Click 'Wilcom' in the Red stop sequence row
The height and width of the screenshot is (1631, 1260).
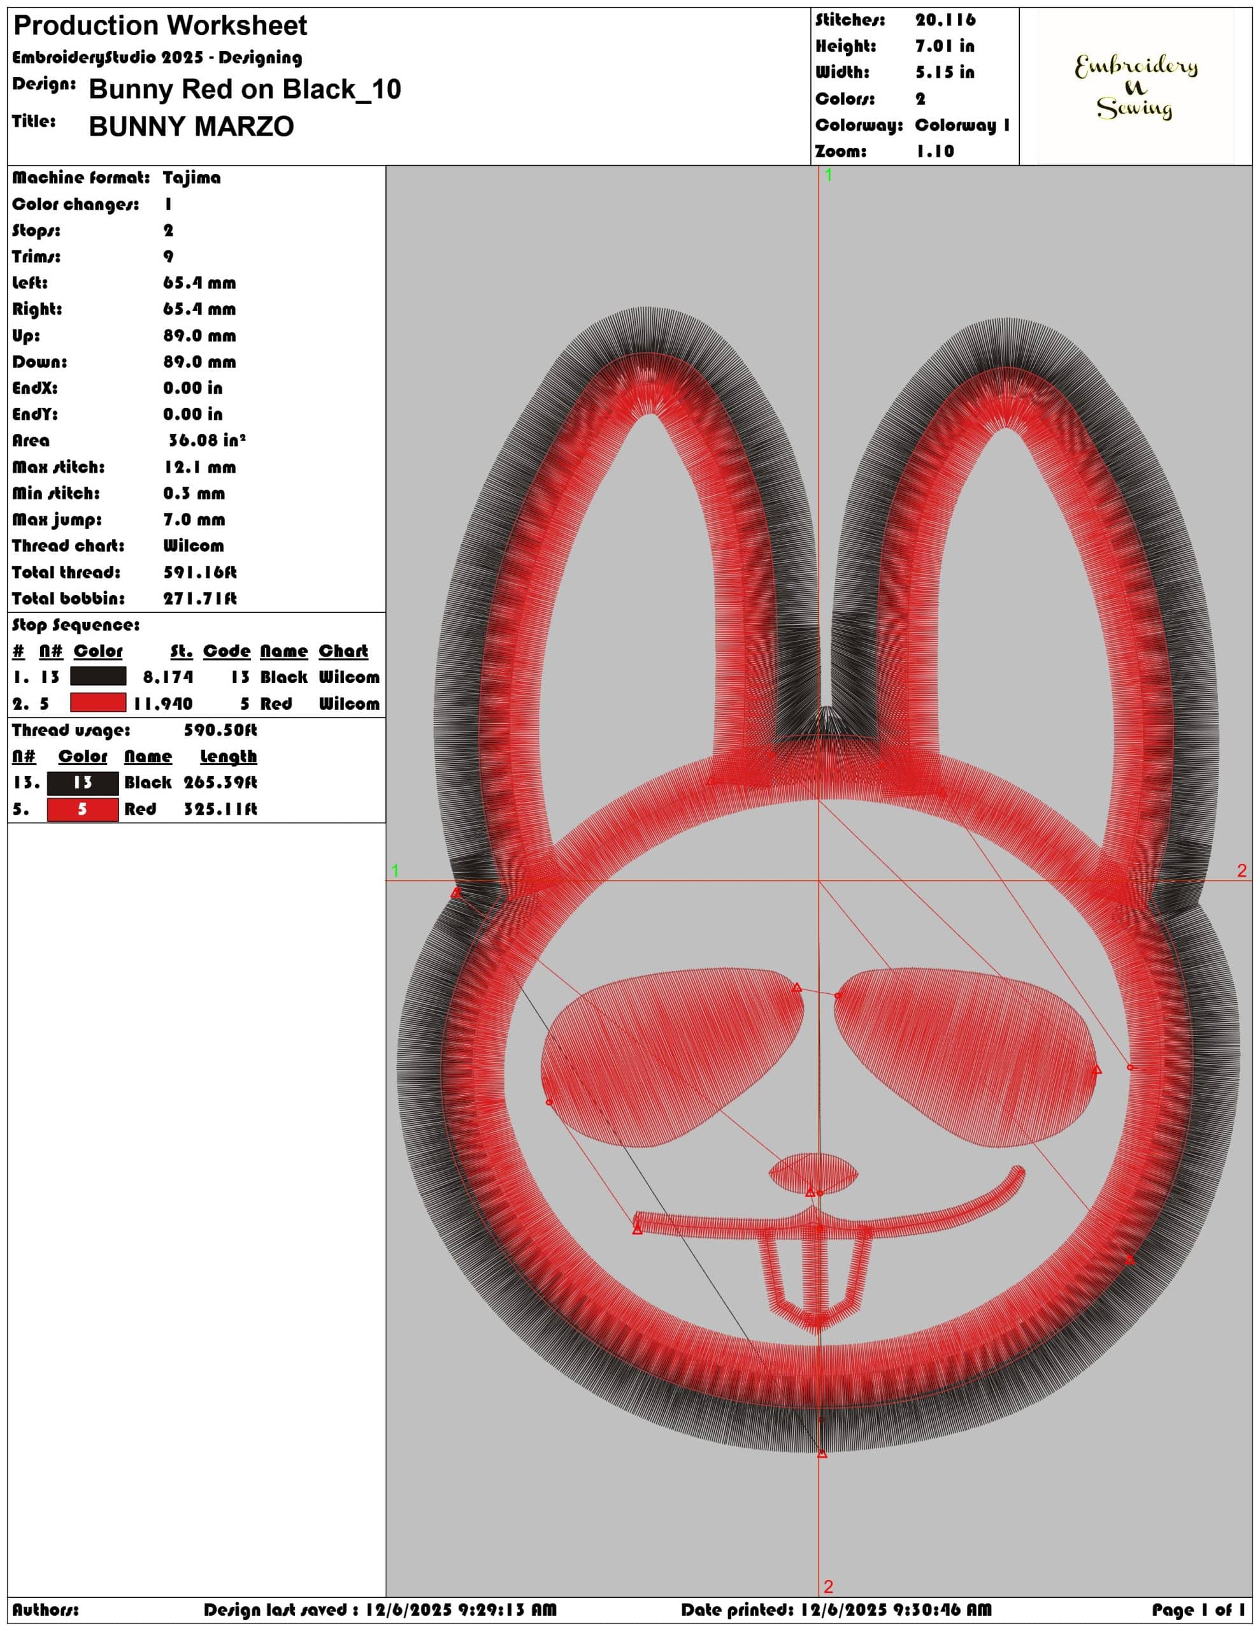[x=349, y=704]
